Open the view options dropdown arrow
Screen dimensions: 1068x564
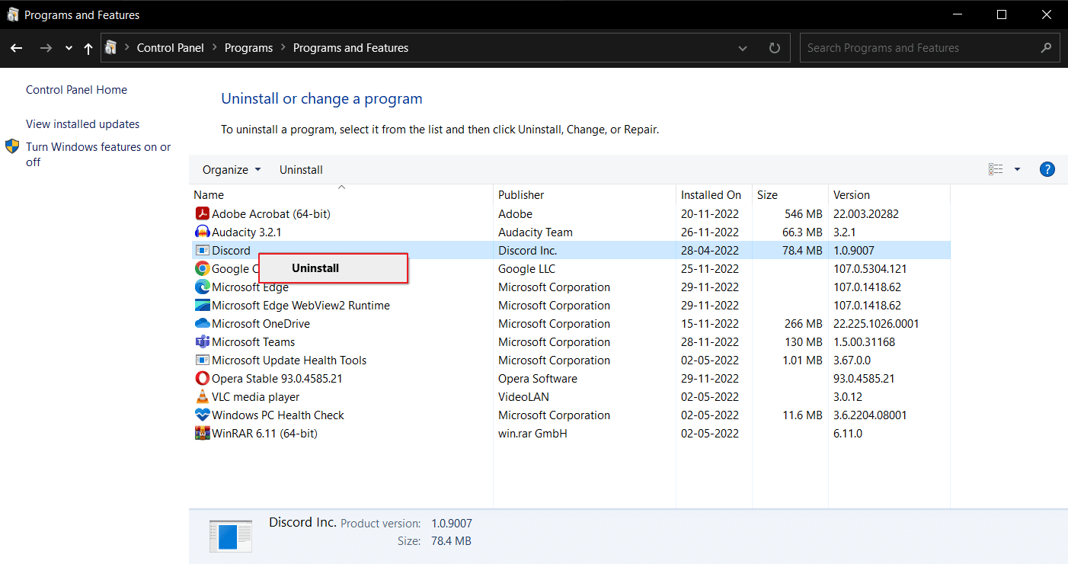(x=1017, y=169)
